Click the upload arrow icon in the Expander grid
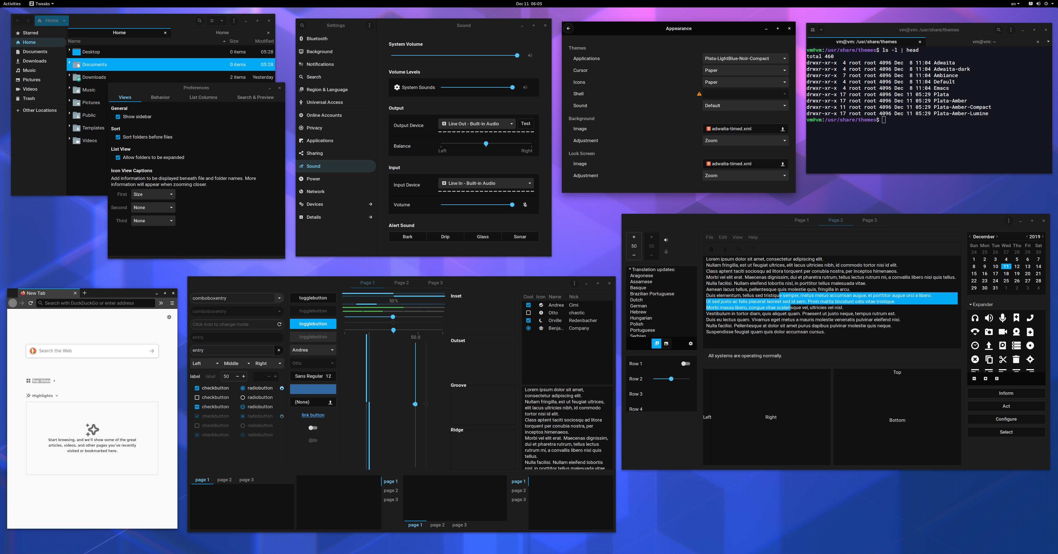 989,345
